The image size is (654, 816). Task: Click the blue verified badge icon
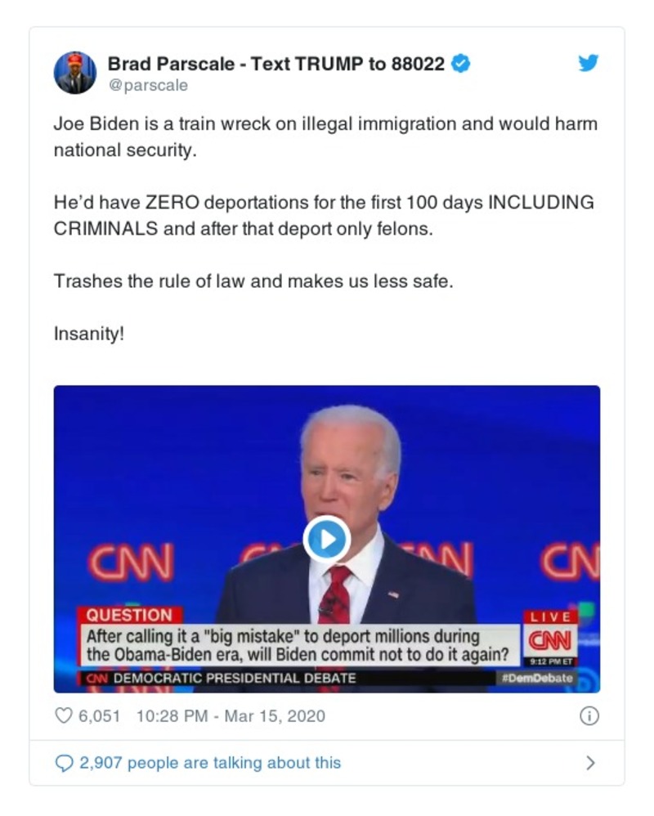point(460,64)
